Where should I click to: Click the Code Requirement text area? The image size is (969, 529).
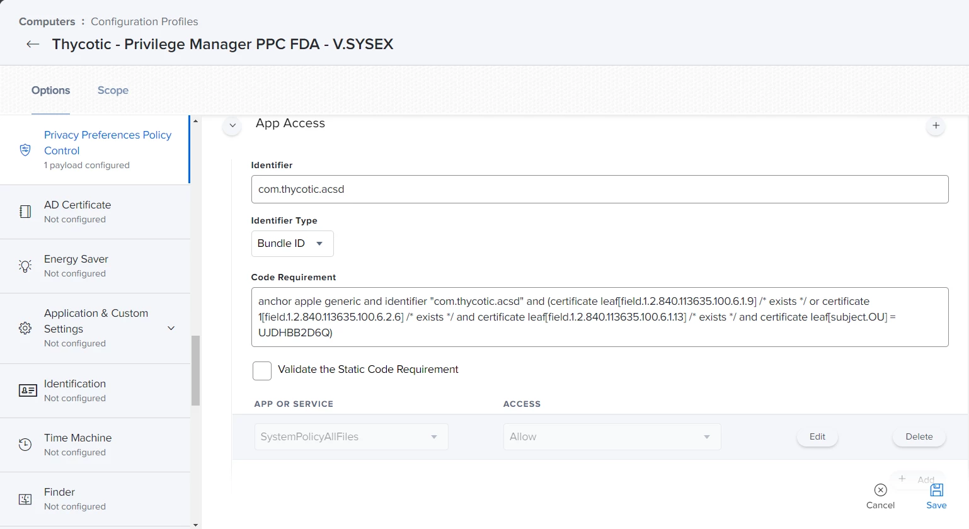tap(600, 317)
